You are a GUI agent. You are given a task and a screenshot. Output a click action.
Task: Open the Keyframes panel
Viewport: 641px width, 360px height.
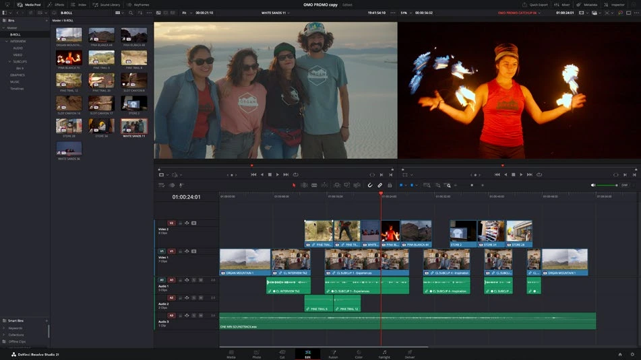point(138,5)
